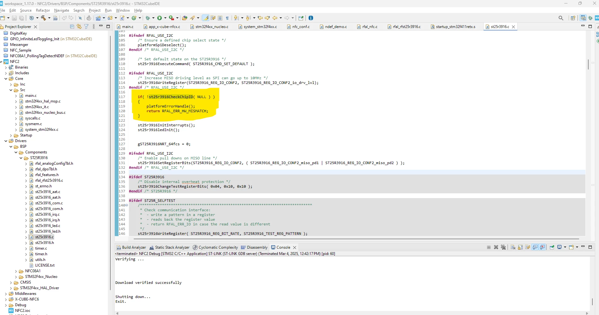
Task: Click the Next Annotation arrow icon
Action: pyautogui.click(x=236, y=18)
